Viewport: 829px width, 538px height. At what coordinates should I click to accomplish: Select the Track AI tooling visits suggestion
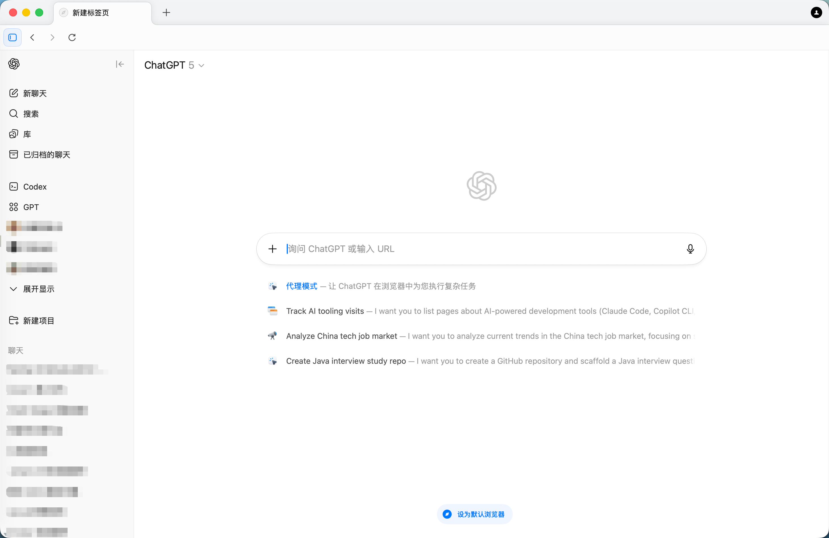pos(325,311)
